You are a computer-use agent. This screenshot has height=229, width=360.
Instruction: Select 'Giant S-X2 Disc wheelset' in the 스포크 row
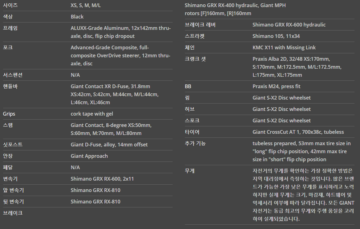(x=282, y=121)
